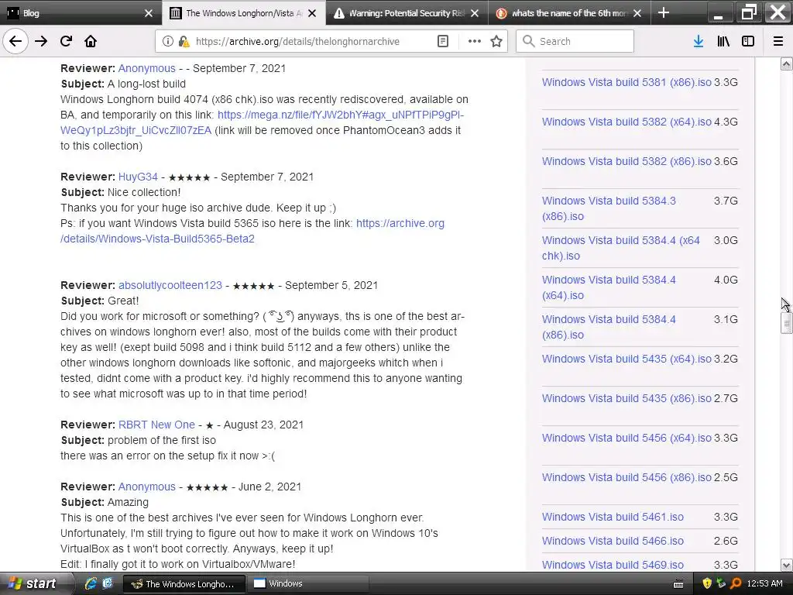Click the padlock warning icon
793x595 pixels.
click(x=184, y=41)
